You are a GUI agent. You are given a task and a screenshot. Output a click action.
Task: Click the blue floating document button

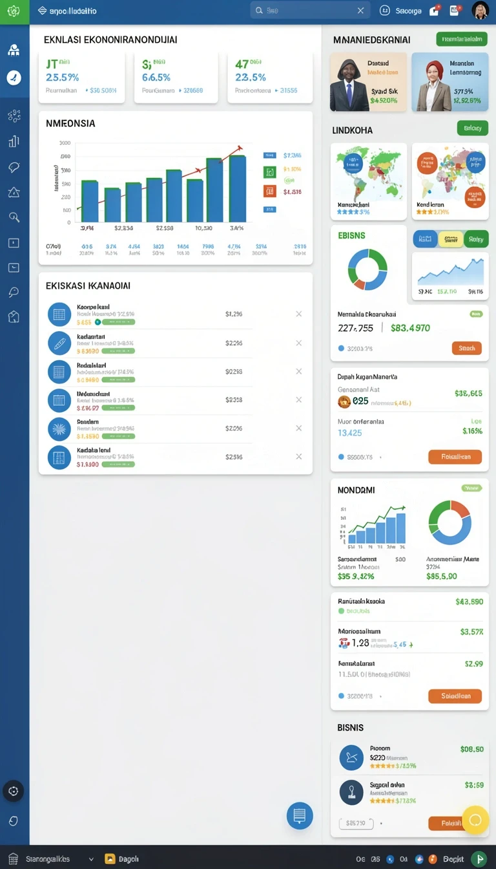[x=300, y=815]
